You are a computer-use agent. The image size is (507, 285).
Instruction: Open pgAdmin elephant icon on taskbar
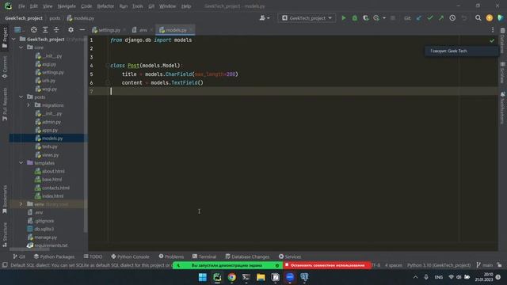tap(304, 277)
